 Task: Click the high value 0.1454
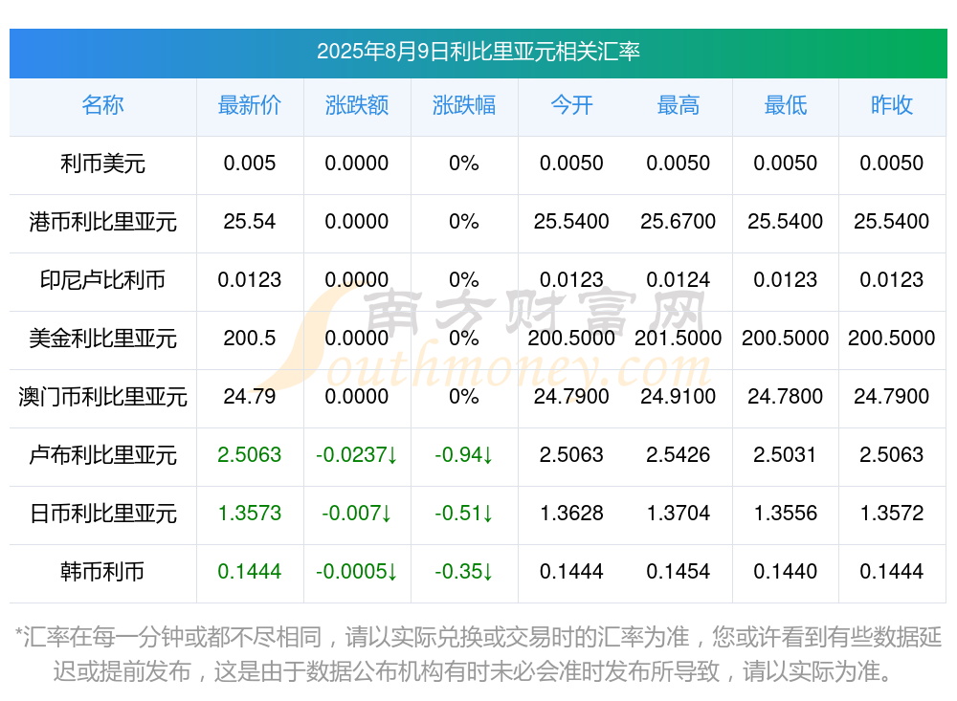click(679, 572)
